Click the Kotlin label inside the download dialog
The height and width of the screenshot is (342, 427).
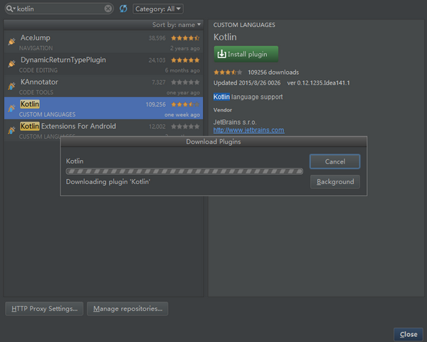75,161
